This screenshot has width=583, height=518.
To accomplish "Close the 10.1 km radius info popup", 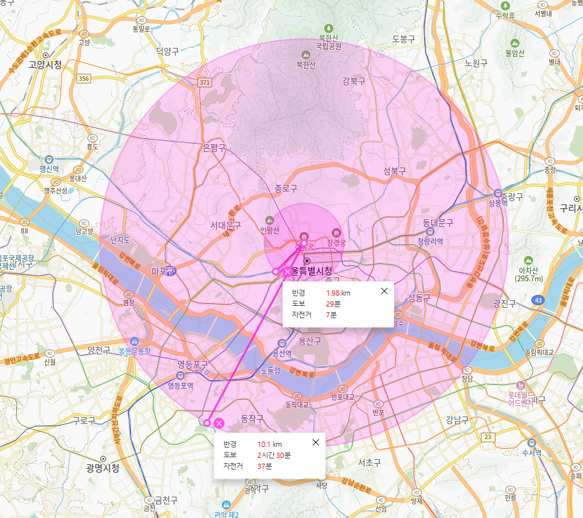I will (316, 442).
